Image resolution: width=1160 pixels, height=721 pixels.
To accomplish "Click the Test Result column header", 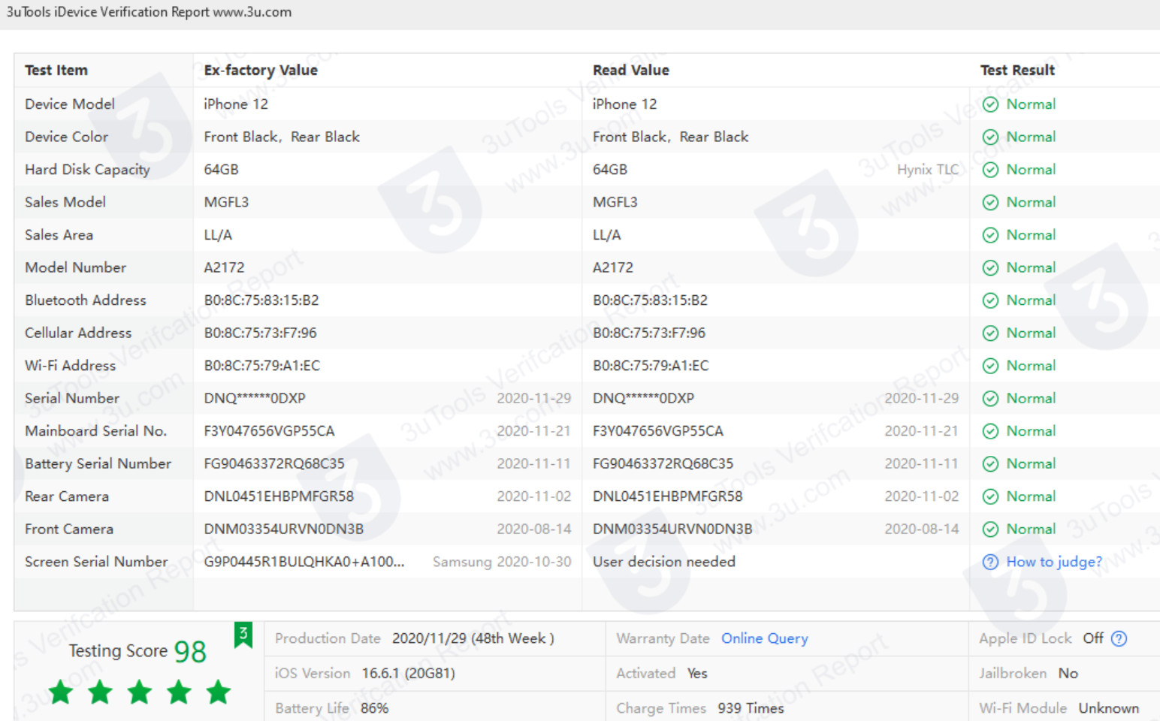I will (x=1017, y=70).
